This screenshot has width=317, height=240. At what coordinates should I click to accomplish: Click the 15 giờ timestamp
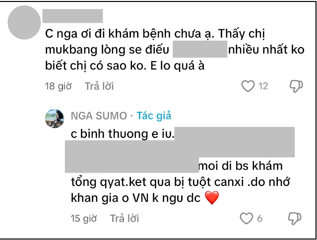(83, 219)
